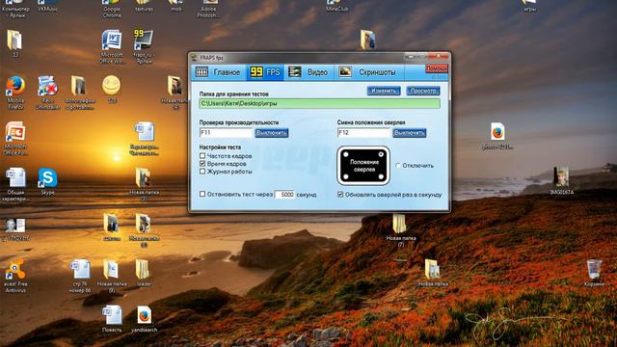The width and height of the screenshot is (617, 347).
Task: Click the green benchmark folder path field
Action: click(x=319, y=103)
